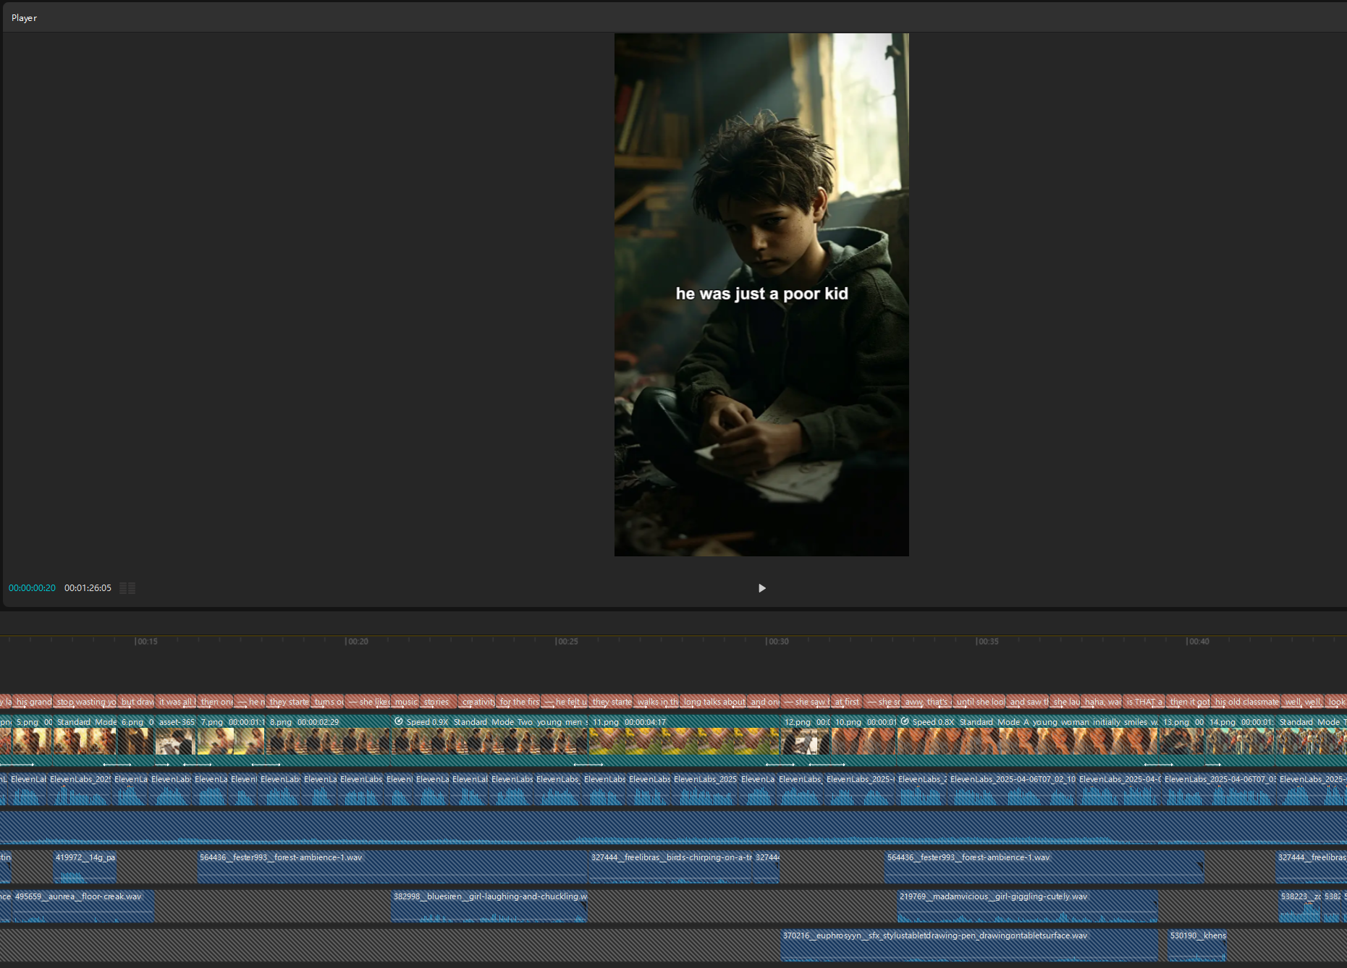Select the stylustabletdrawing-pen audio clip
Screen dimensions: 1347x968
[969, 945]
